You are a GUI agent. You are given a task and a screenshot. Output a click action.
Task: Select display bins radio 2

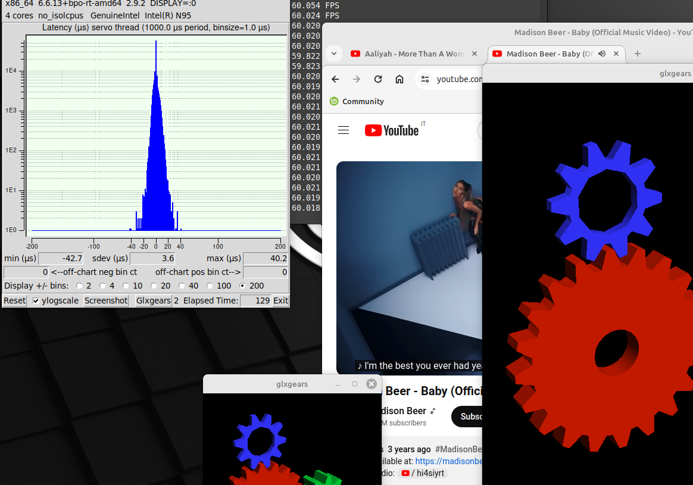click(x=80, y=286)
